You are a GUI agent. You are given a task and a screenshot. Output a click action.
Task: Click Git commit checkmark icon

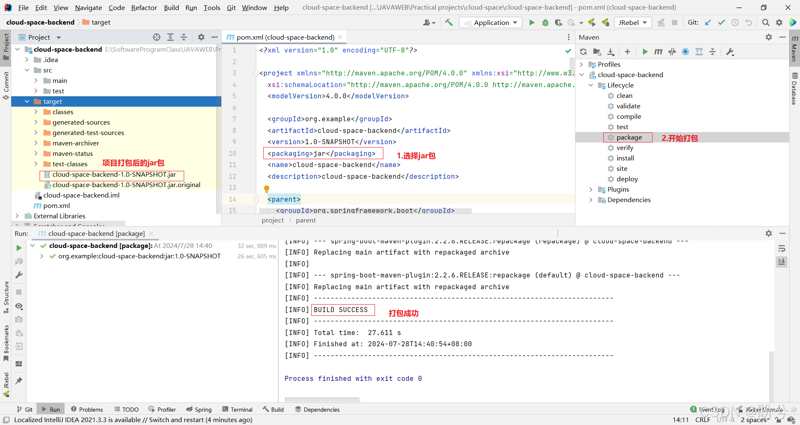pyautogui.click(x=721, y=22)
